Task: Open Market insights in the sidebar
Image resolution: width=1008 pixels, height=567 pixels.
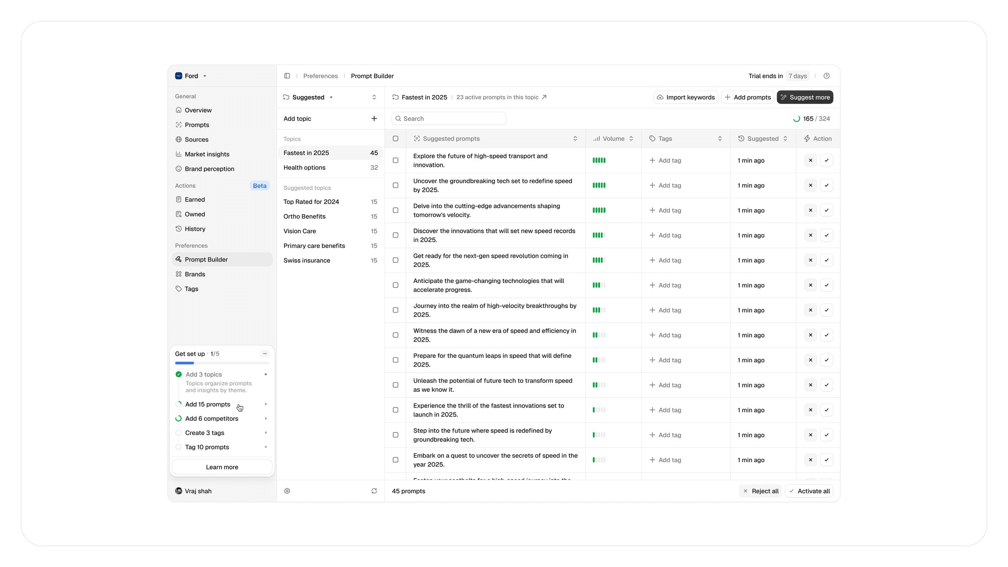Action: click(207, 154)
